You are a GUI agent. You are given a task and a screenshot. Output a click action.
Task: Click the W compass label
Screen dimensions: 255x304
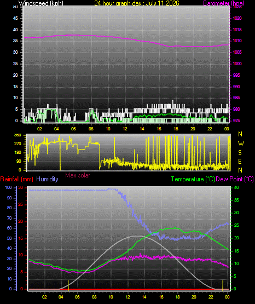(x=241, y=144)
